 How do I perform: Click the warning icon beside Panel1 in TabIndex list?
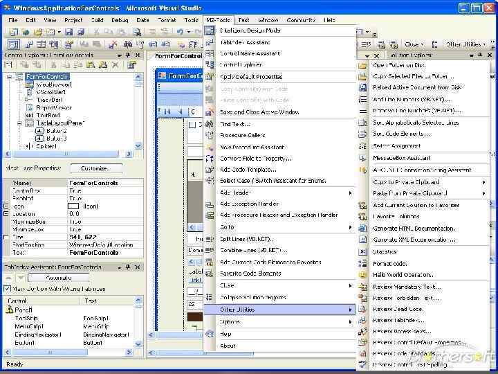[x=10, y=310]
